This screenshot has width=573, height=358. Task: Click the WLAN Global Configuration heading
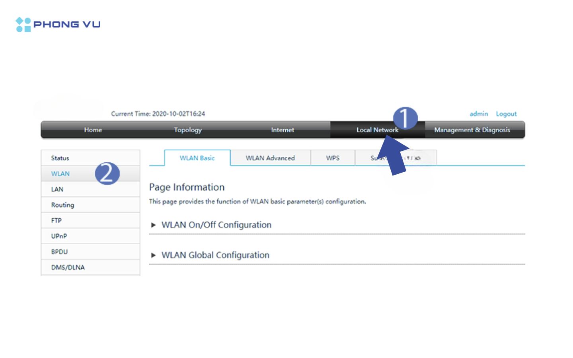215,255
